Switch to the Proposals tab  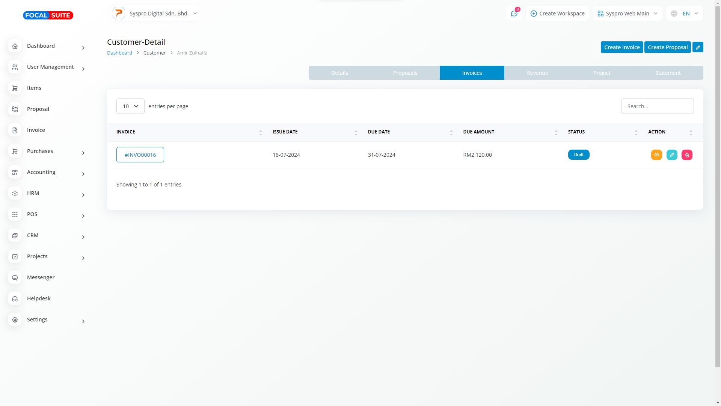405,73
